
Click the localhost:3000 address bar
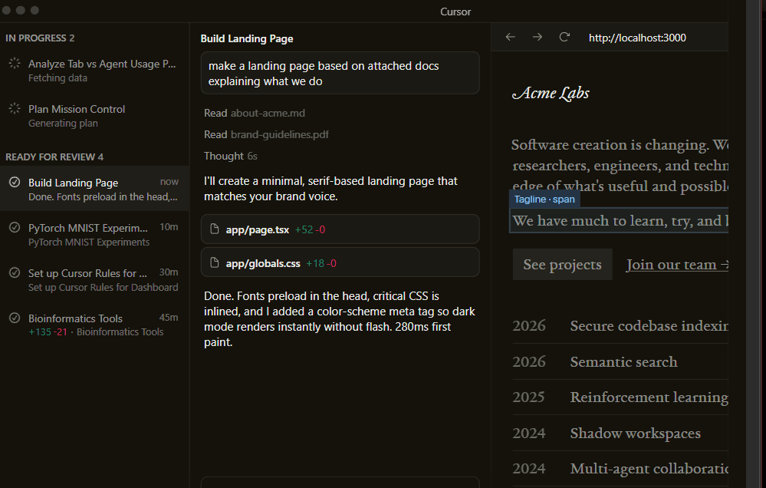(x=656, y=36)
